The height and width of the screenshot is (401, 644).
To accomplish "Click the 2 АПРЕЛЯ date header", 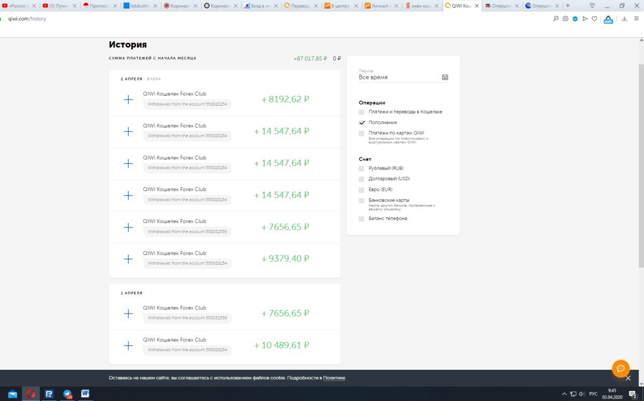I will (131, 79).
